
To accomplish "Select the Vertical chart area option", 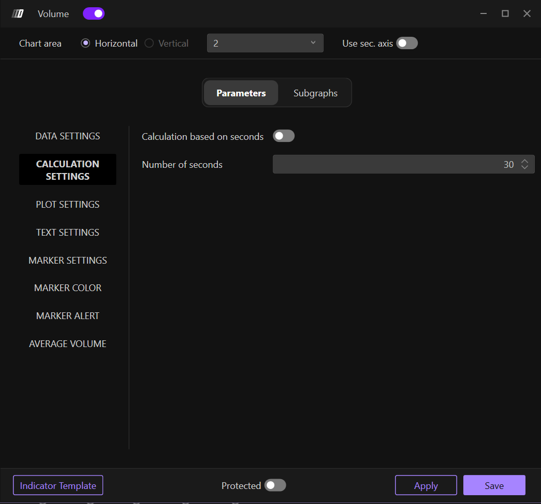I will point(150,44).
